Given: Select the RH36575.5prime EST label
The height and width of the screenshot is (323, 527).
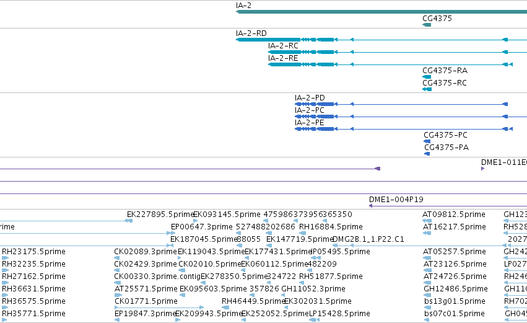Looking at the screenshot, I should (33, 302).
